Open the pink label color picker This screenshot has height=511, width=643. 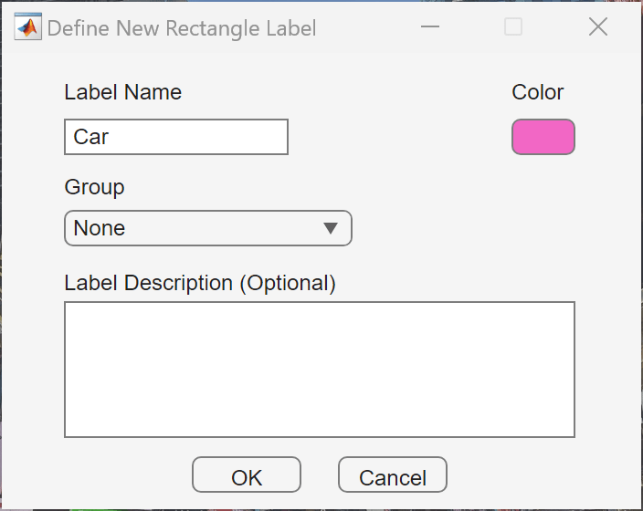pyautogui.click(x=543, y=137)
